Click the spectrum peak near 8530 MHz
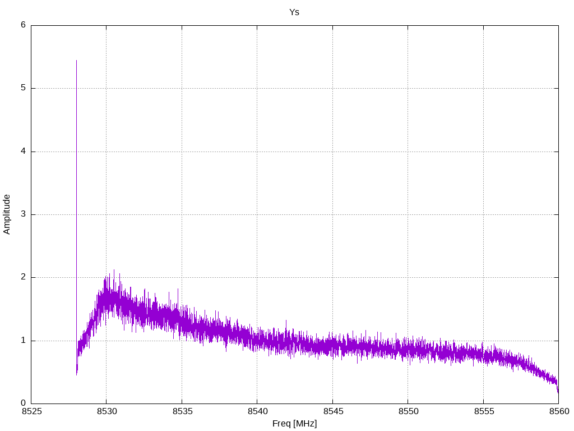This screenshot has height=431, width=574. (x=114, y=271)
